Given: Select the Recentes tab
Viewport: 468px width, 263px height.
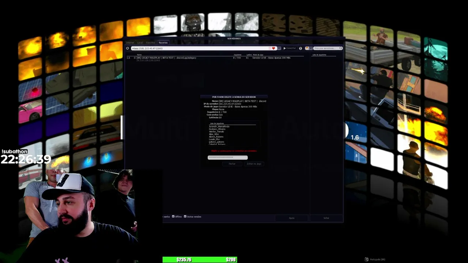Looking at the screenshot, I should [163, 43].
